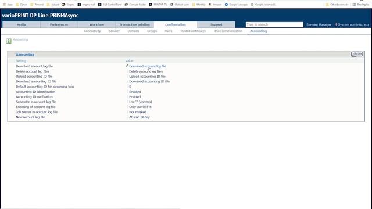Switch to the Transaction printing tab

(x=134, y=24)
